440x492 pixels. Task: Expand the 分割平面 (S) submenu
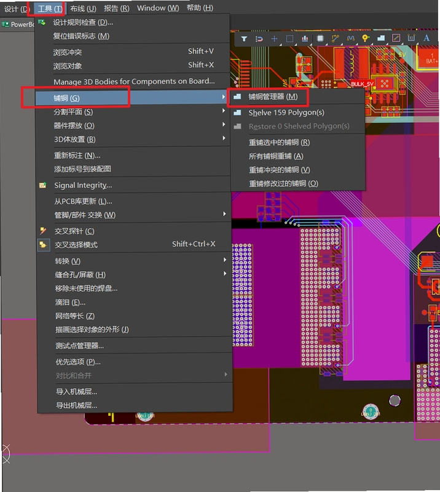132,112
